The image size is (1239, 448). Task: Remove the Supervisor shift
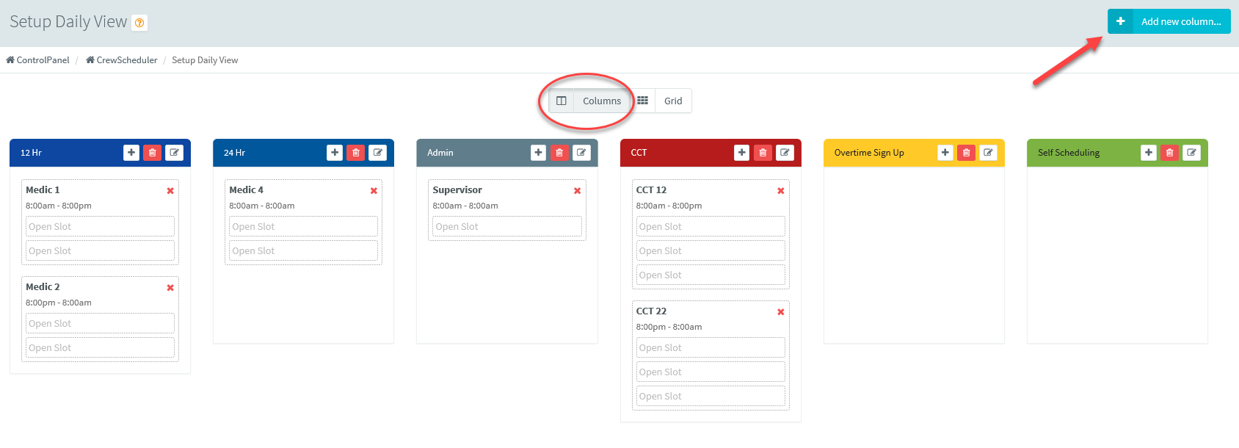(x=577, y=191)
